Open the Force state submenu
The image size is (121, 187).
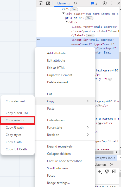[65, 127]
